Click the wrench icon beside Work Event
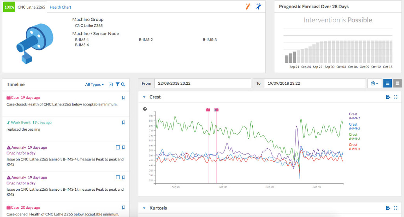The height and width of the screenshot is (217, 404). click(8, 123)
